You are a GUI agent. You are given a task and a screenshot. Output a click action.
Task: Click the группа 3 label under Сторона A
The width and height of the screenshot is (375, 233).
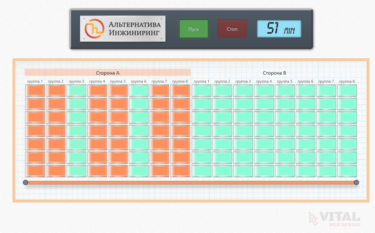[76, 81]
